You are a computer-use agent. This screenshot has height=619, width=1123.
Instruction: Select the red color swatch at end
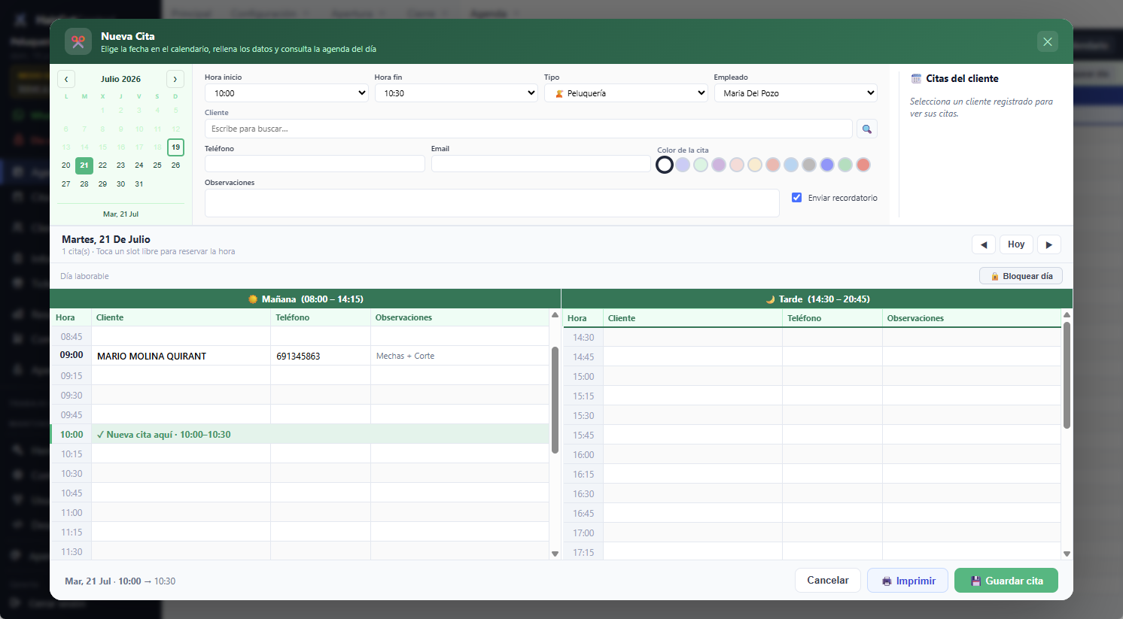click(x=863, y=165)
